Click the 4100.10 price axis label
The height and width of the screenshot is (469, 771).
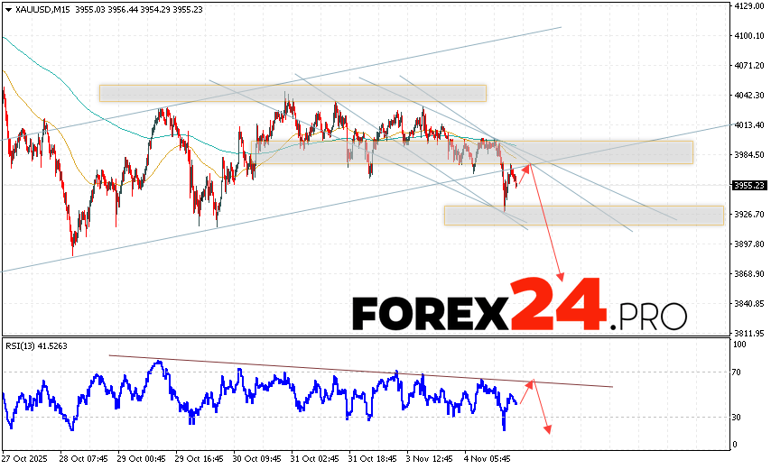point(749,36)
